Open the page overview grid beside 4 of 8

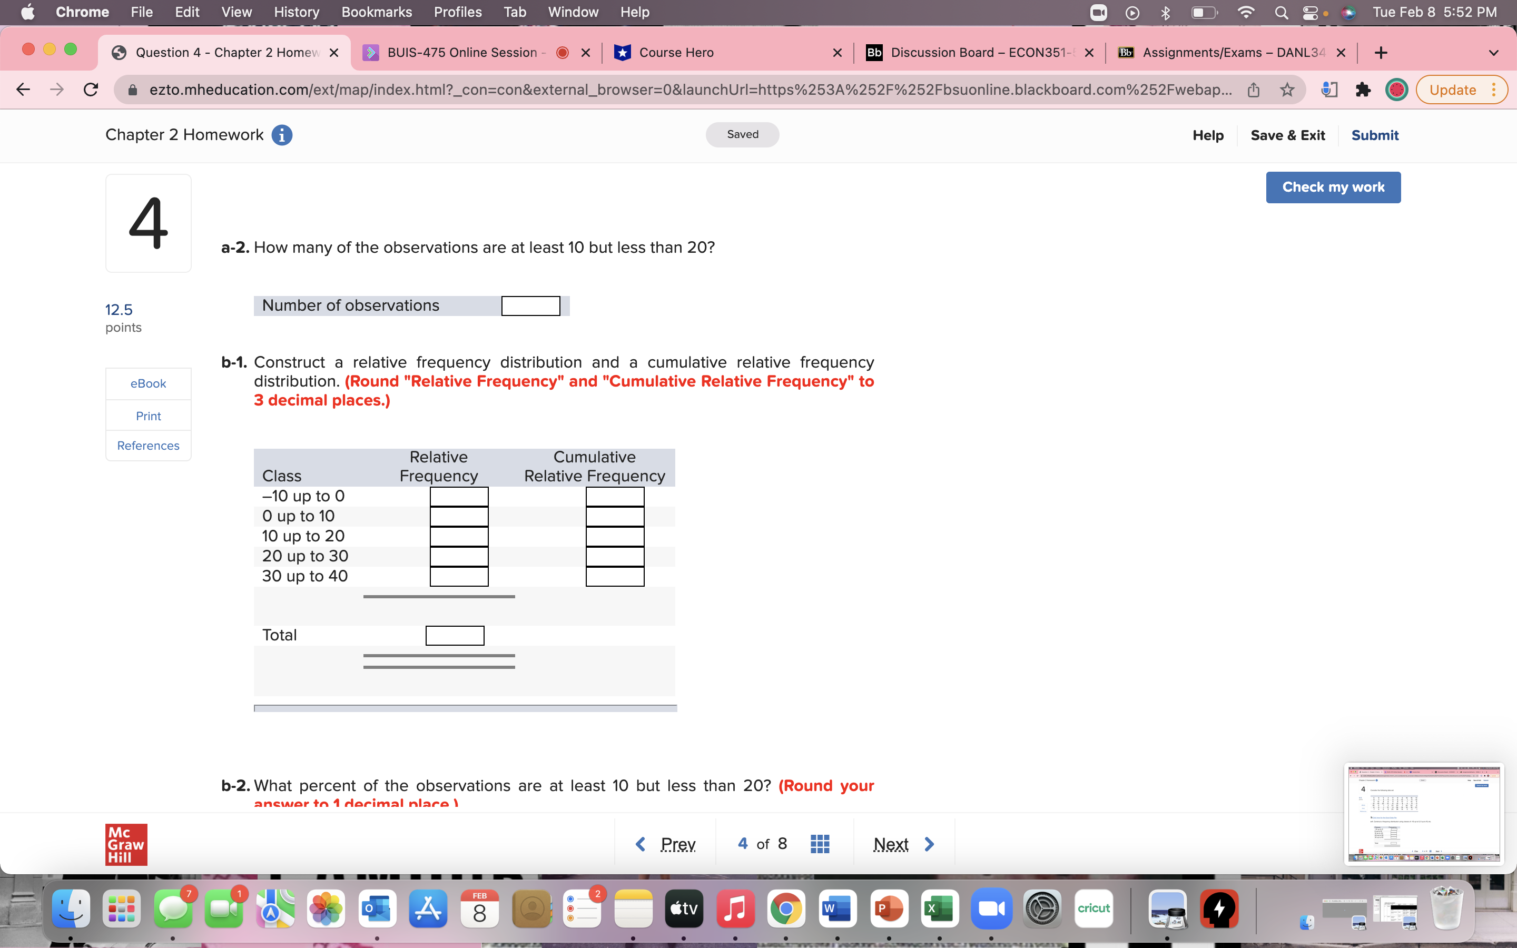[x=820, y=843]
